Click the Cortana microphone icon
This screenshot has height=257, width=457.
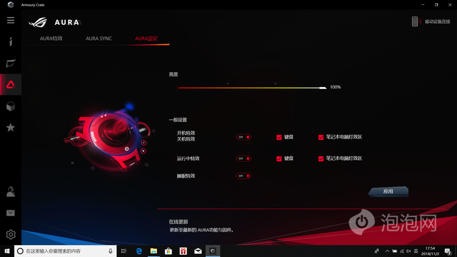pyautogui.click(x=110, y=251)
